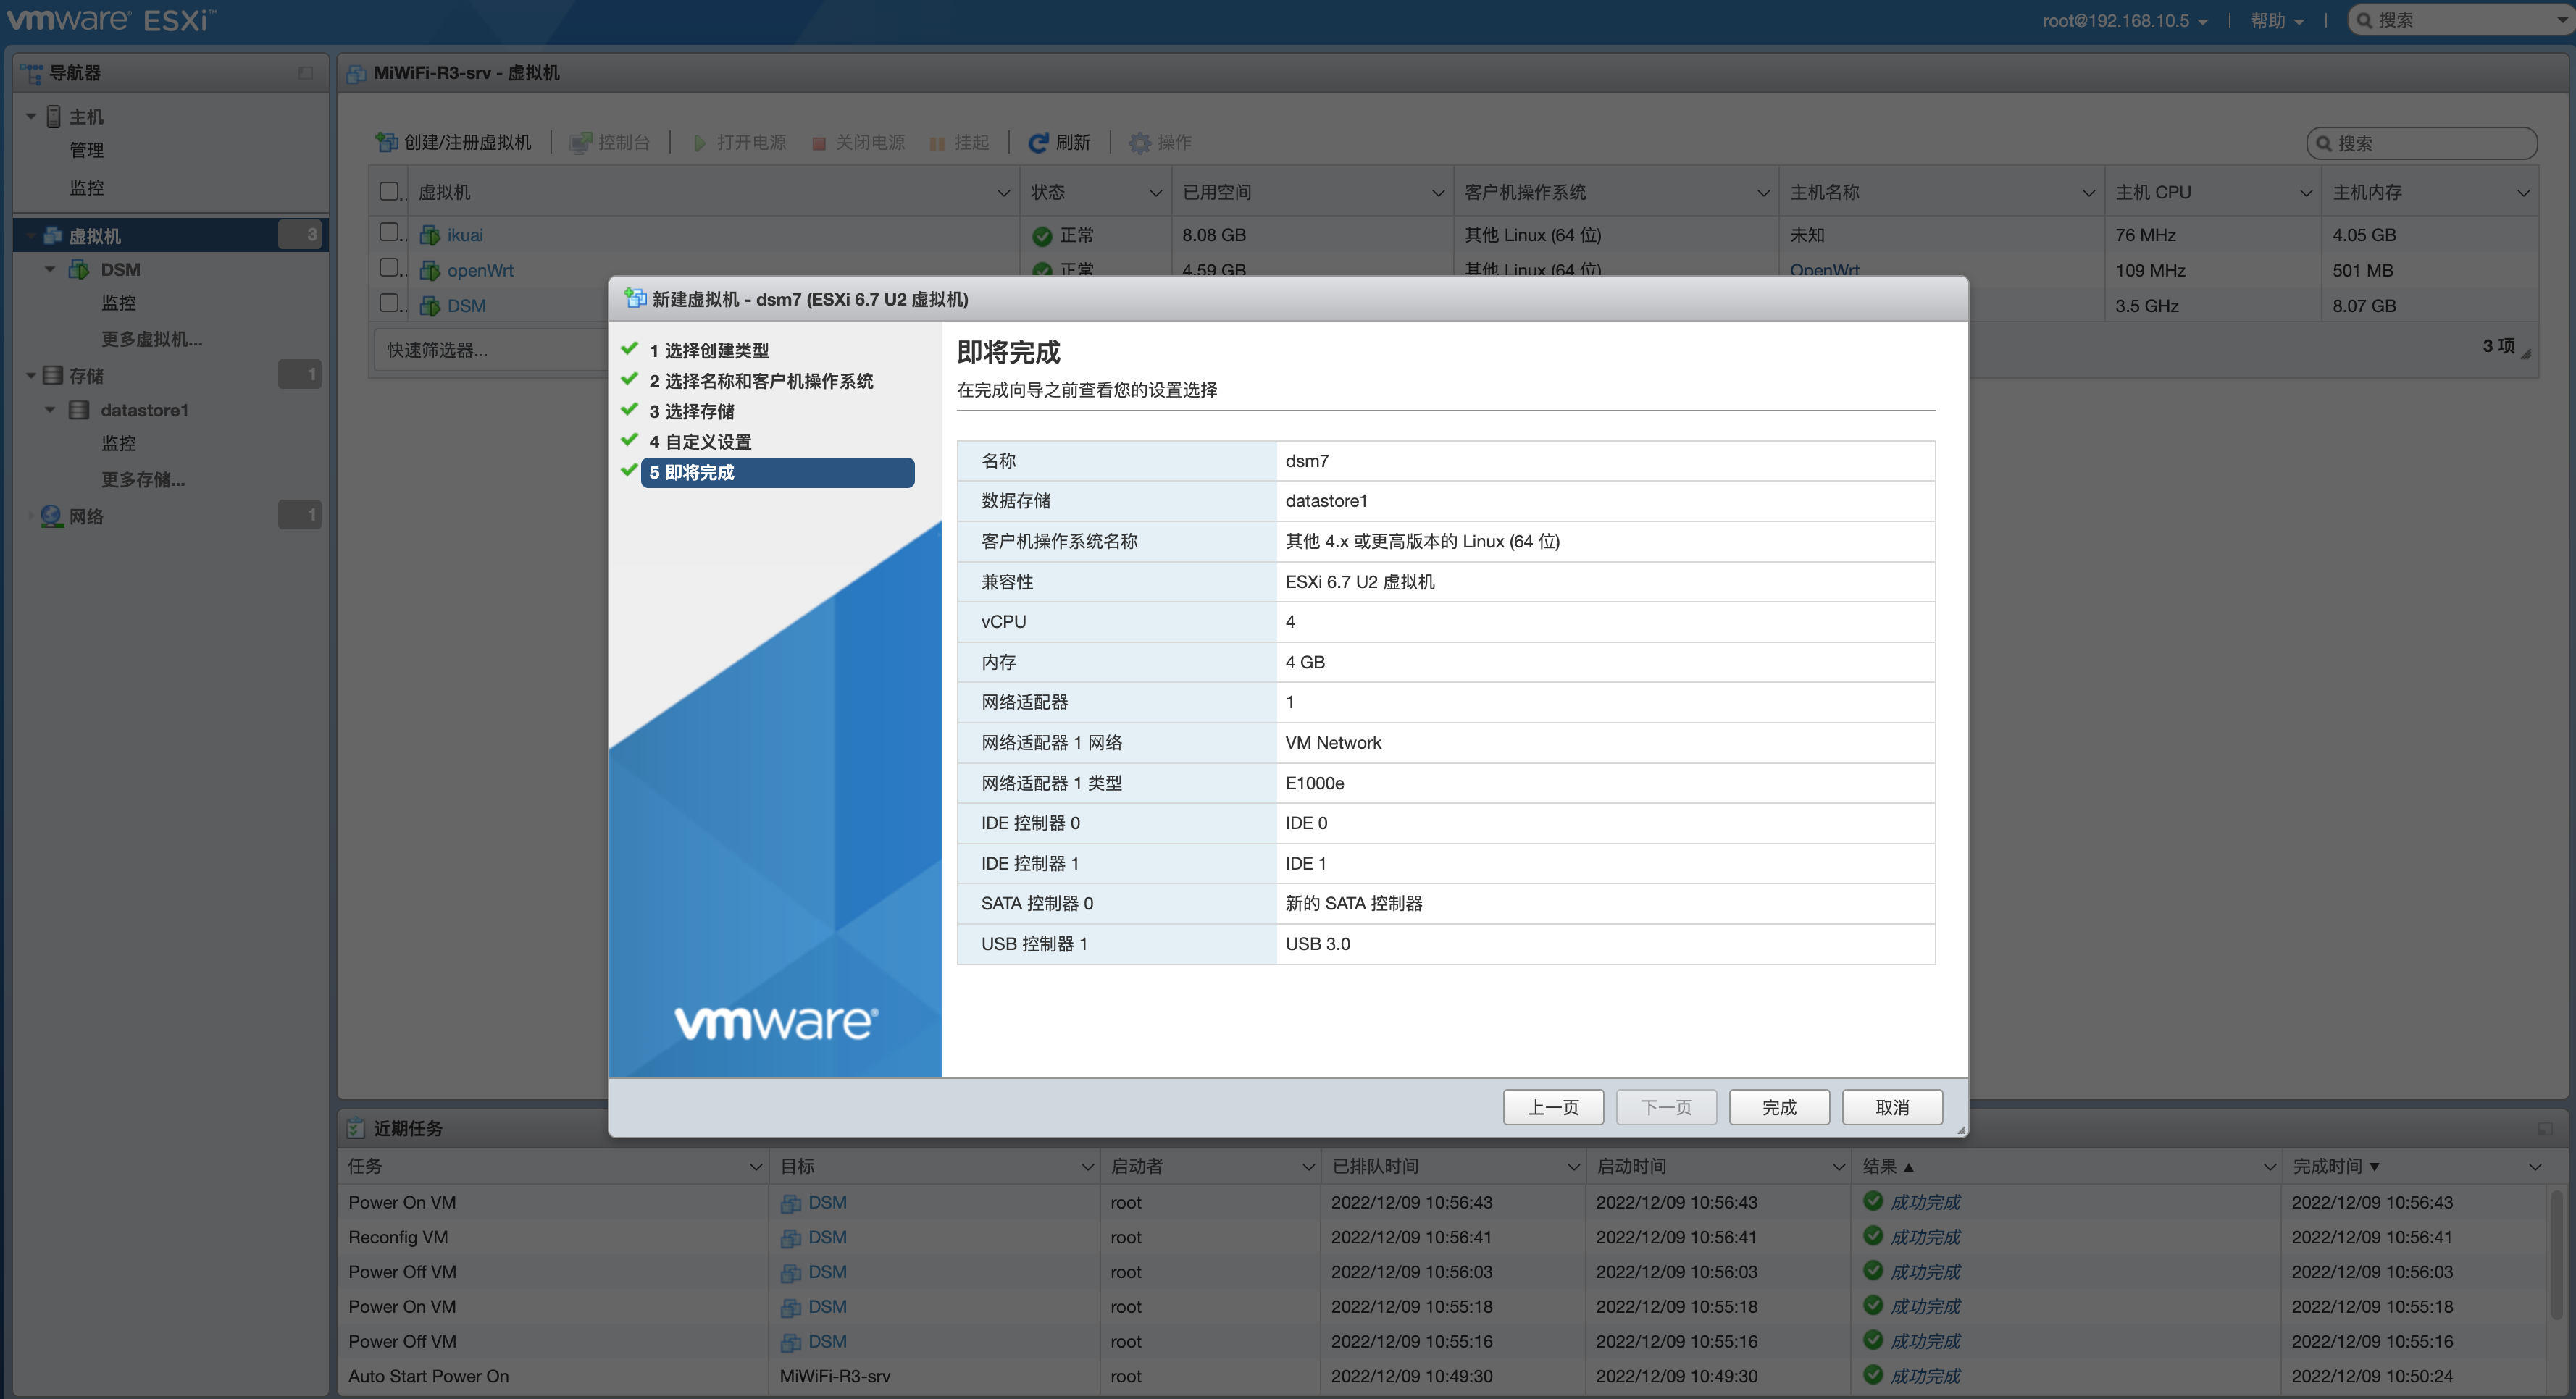This screenshot has height=1399, width=2576.
Task: Minimize the navigator (导航器) panel icon
Action: (305, 73)
